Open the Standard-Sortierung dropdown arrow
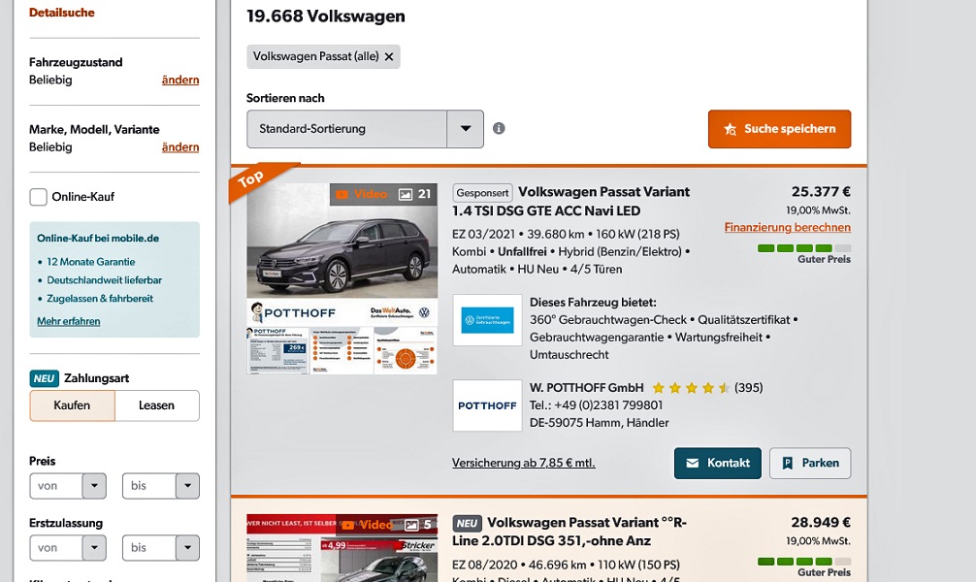The image size is (976, 582). click(465, 129)
